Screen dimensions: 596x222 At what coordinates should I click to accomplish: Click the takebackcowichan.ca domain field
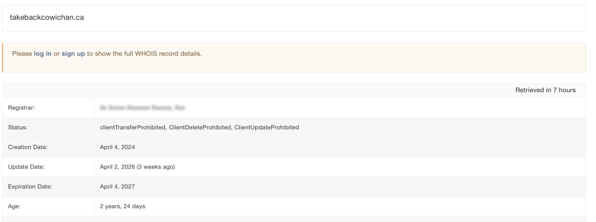pyautogui.click(x=294, y=18)
